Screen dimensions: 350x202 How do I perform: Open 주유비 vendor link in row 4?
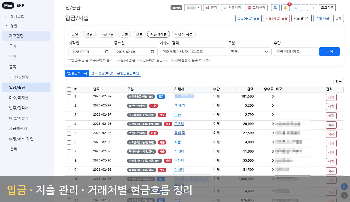[179, 124]
